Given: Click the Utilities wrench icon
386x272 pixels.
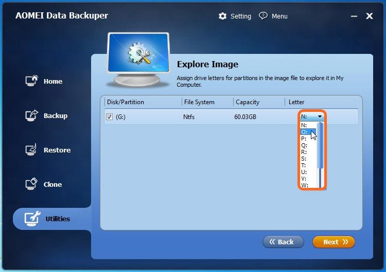Looking at the screenshot, I should [32, 219].
